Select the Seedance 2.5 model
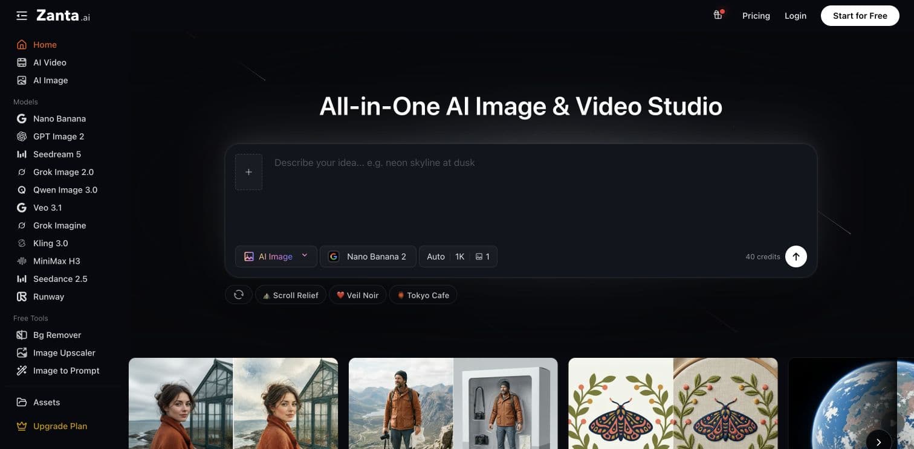 tap(60, 279)
